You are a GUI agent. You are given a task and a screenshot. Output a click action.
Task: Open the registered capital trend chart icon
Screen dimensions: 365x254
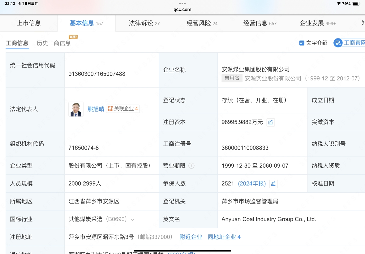coord(270,122)
